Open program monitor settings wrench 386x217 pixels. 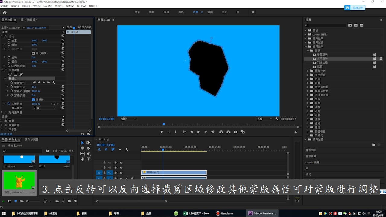[277, 119]
